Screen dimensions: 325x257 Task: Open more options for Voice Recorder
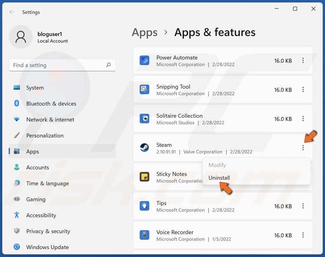tap(303, 235)
